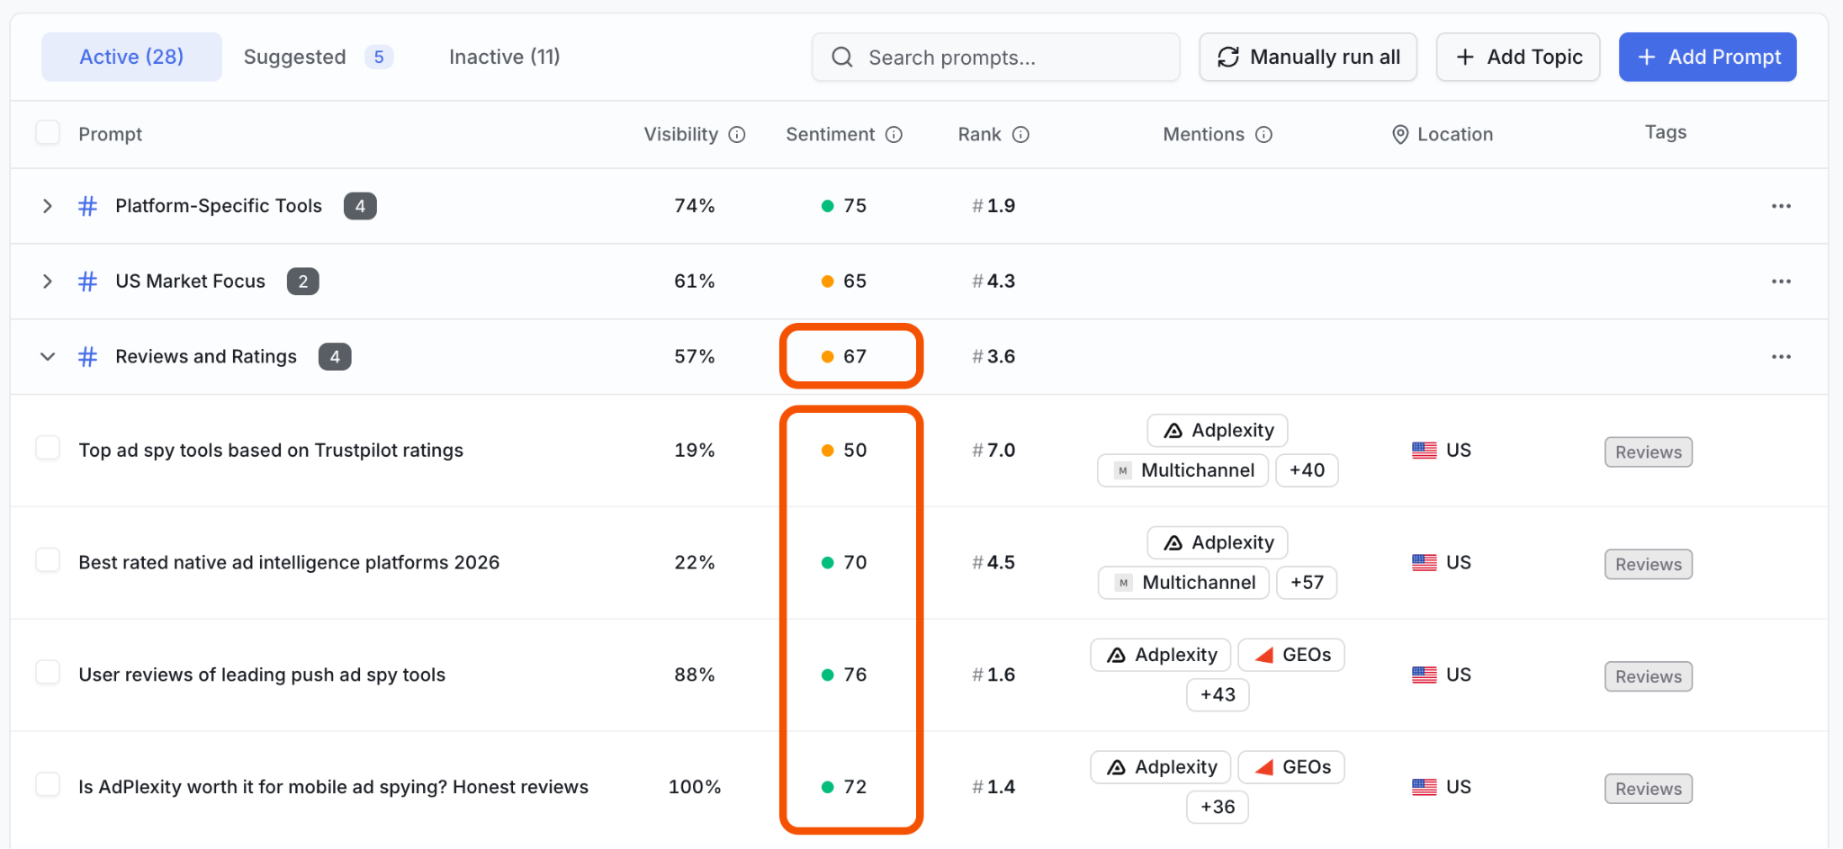1843x849 pixels.
Task: Click the Mentions info icon
Action: 1263,135
